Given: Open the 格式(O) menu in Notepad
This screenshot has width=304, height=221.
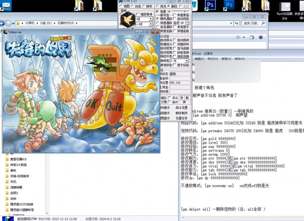Looking at the screenshot, I should pyautogui.click(x=213, y=59).
